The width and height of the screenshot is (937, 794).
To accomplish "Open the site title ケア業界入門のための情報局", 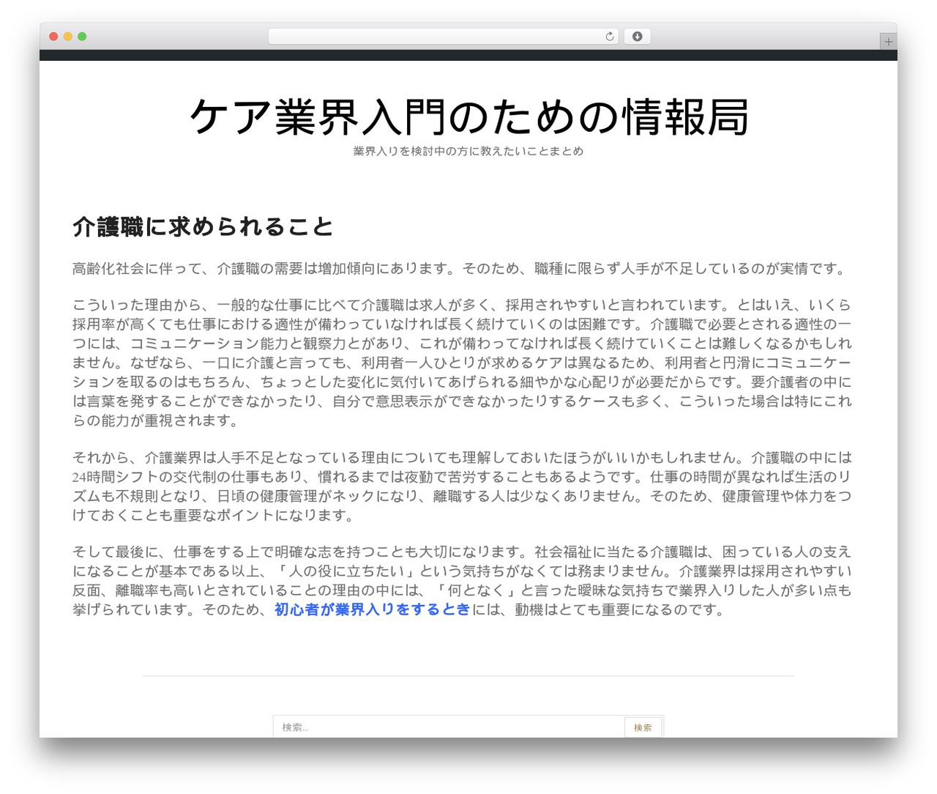I will 468,117.
